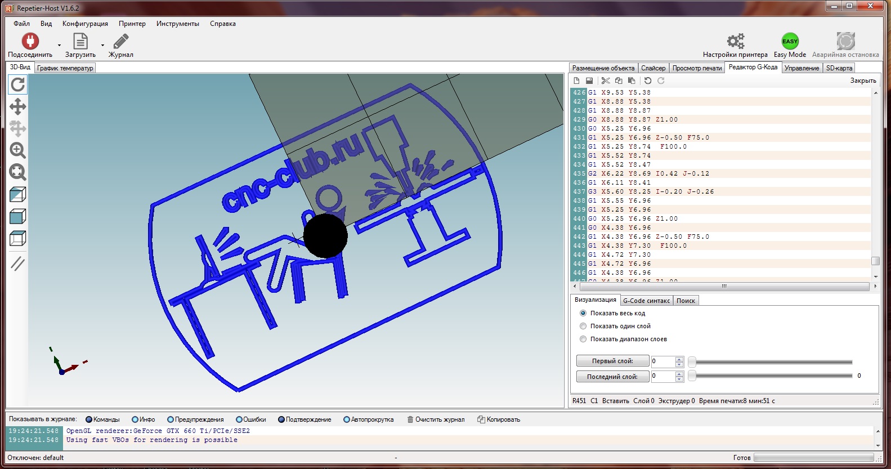Screen dimensions: 891x469
Task: Cut selection with scissors icon
Action: pyautogui.click(x=606, y=81)
